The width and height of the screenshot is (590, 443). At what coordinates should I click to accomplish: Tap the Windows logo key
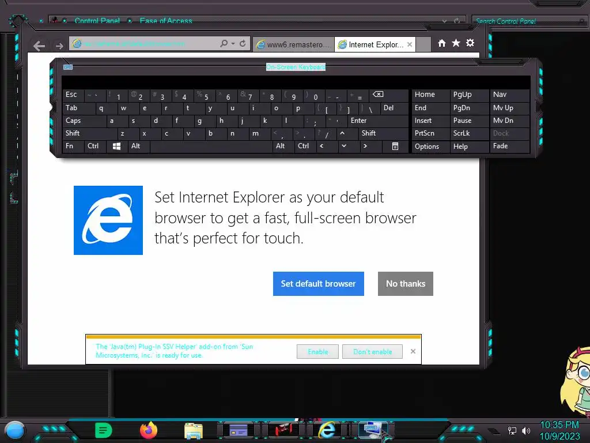click(116, 146)
